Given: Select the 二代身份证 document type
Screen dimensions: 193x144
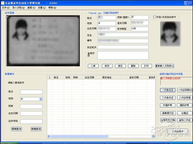Looking at the screenshot, I should 168,98.
